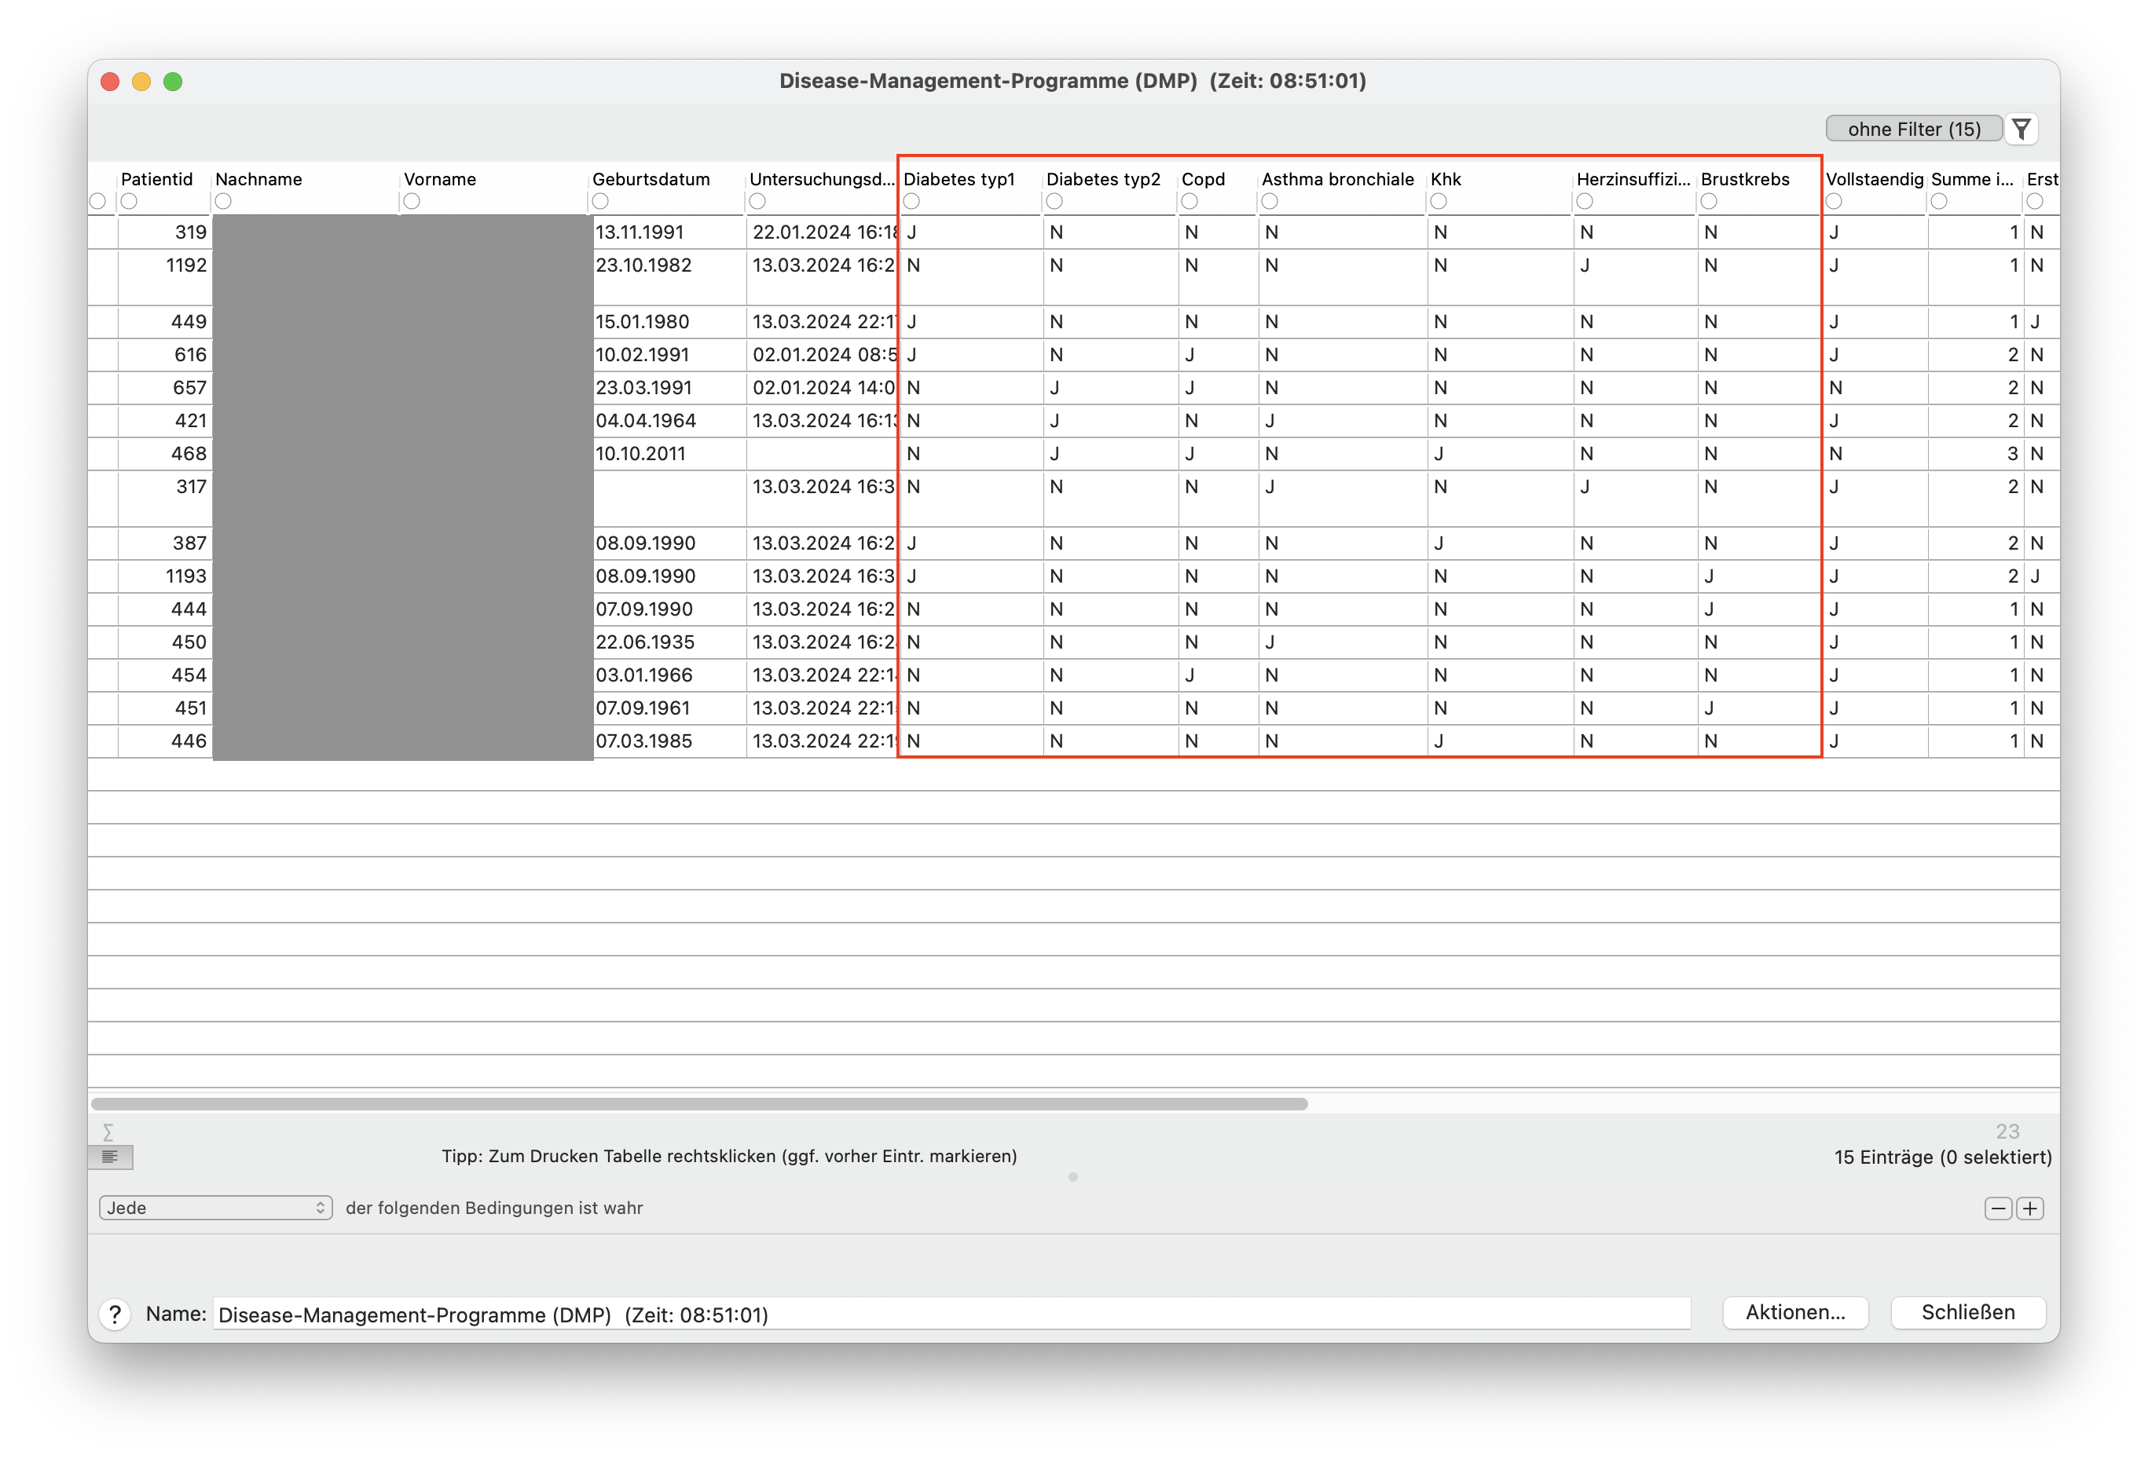This screenshot has height=1459, width=2148.
Task: Click into the Name input field
Action: (951, 1314)
